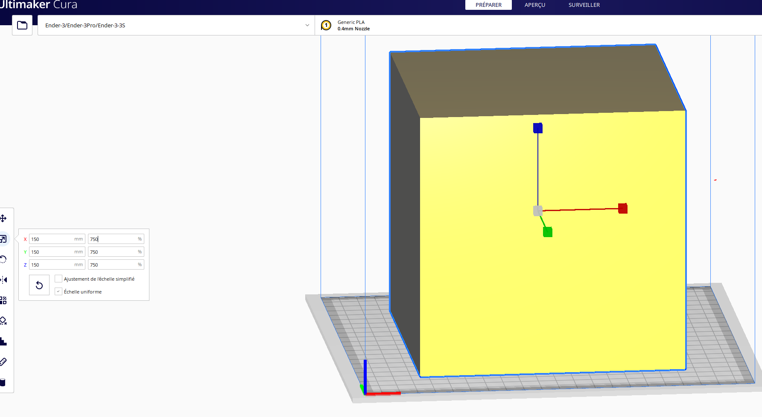762x417 pixels.
Task: Click the red X-axis scale handle
Action: [x=623, y=208]
